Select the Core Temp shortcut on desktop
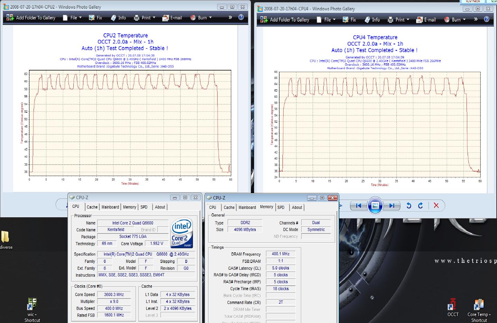Image resolution: width=497 pixels, height=323 pixels. pos(479,311)
